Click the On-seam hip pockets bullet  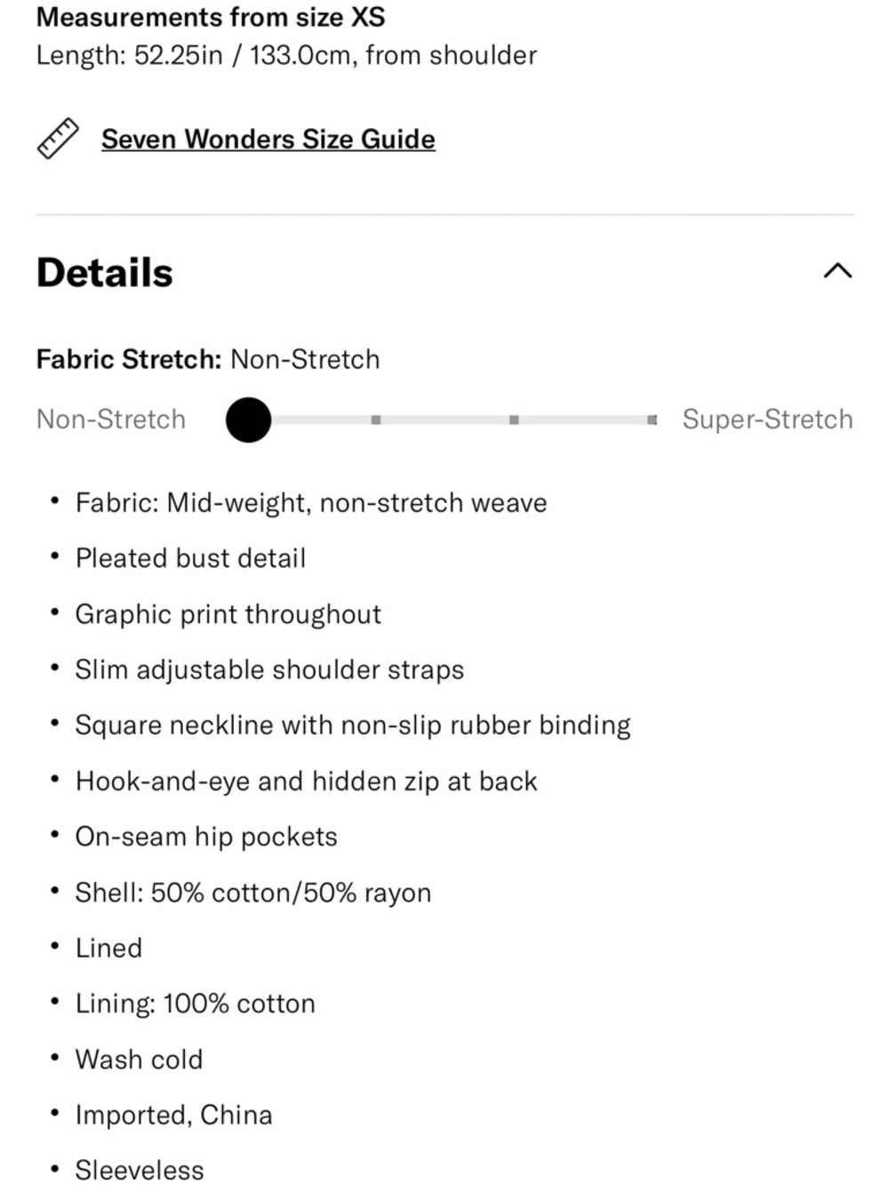click(206, 837)
